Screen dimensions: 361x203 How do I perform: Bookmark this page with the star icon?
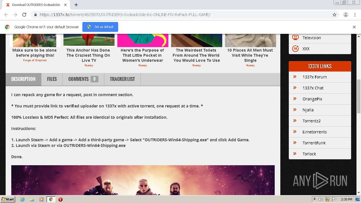(334, 15)
